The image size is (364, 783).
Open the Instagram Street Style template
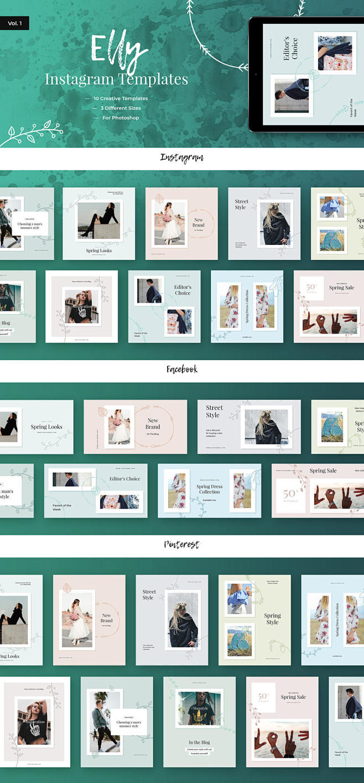pyautogui.click(x=264, y=223)
